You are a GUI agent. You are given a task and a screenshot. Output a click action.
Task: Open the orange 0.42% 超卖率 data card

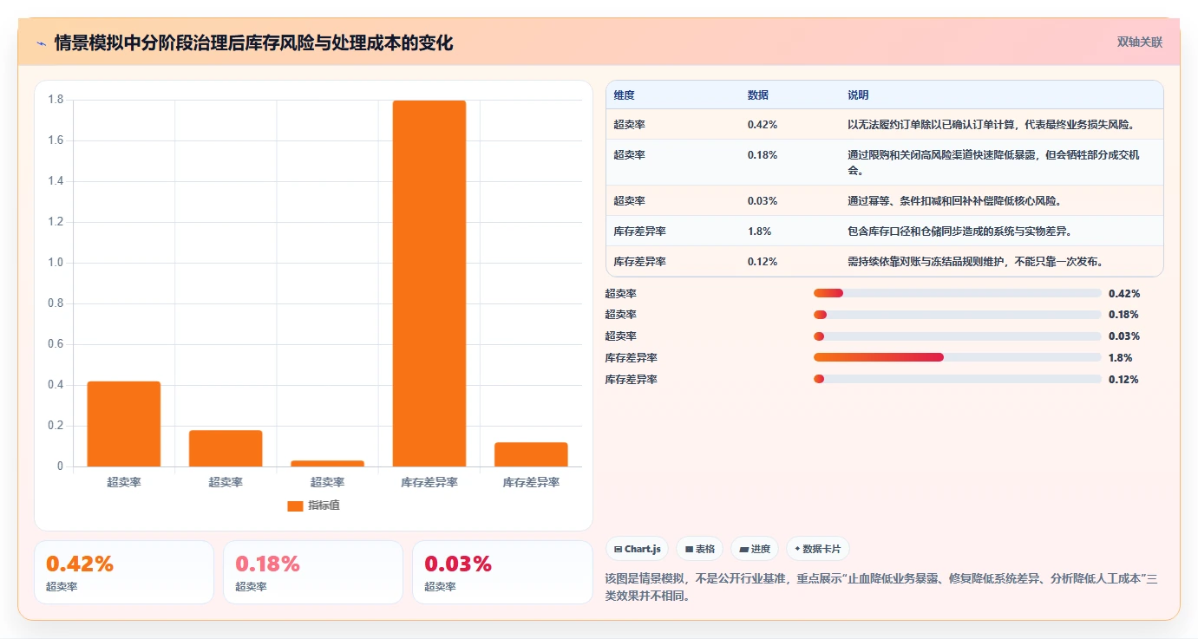[x=124, y=572]
